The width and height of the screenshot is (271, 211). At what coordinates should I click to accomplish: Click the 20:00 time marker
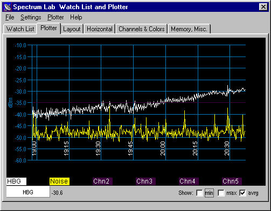tap(163, 148)
